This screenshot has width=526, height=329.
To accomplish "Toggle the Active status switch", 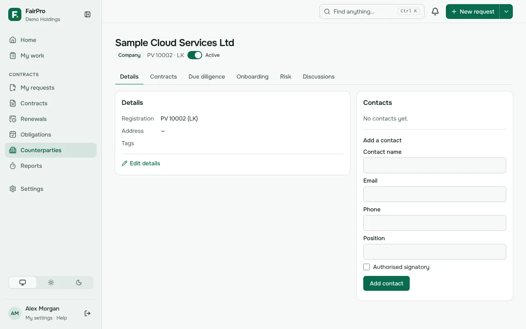I will click(x=195, y=55).
